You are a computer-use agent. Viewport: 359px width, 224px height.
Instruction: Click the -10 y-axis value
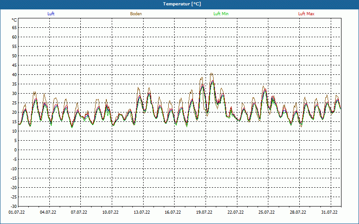tap(14, 169)
